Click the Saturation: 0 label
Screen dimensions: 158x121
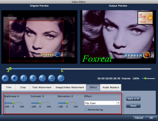(65, 96)
